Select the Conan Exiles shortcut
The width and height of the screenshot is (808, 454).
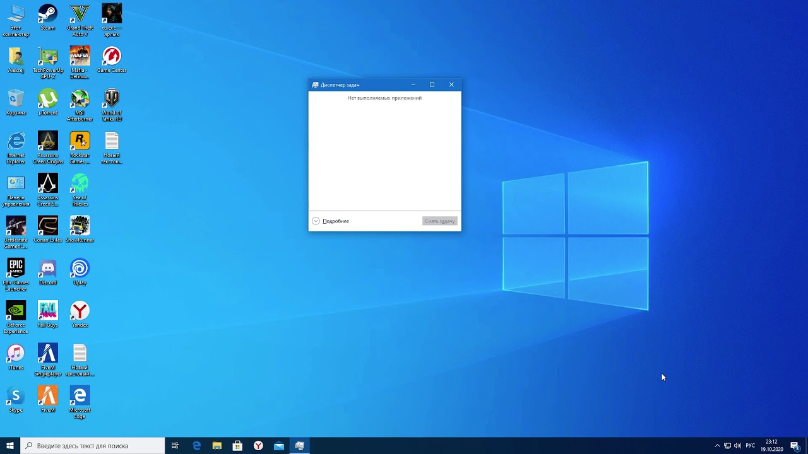[x=47, y=229]
